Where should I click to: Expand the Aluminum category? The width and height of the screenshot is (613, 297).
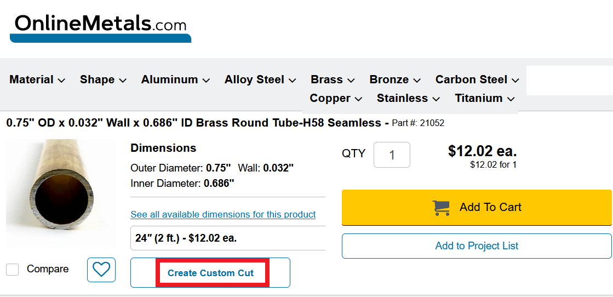tap(175, 80)
